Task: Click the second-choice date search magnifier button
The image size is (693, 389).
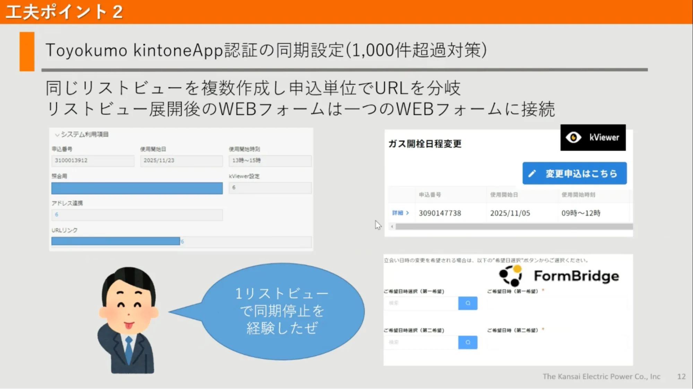Action: coord(468,342)
